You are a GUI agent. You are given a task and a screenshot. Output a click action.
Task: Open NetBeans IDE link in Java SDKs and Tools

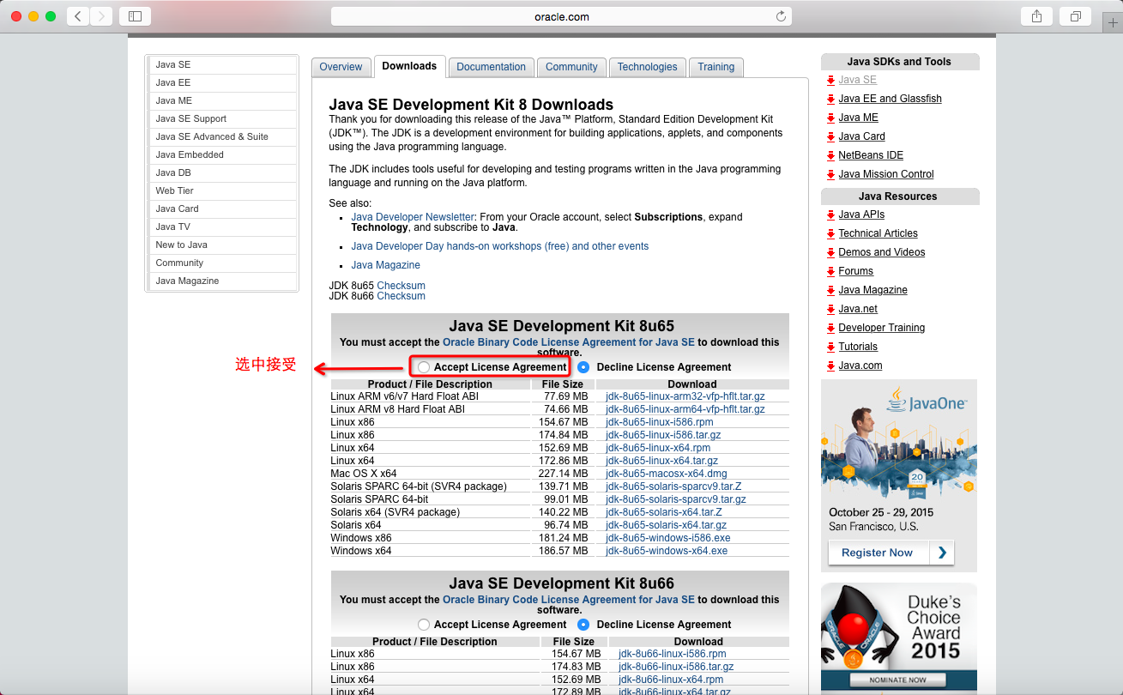click(871, 155)
